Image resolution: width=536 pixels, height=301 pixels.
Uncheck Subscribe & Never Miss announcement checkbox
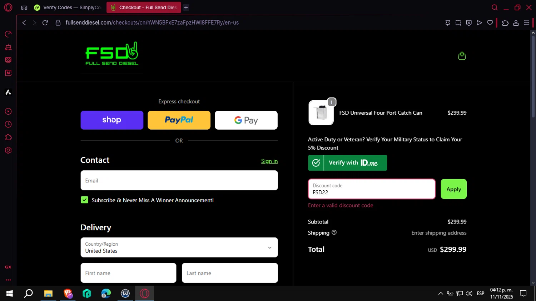point(84,200)
